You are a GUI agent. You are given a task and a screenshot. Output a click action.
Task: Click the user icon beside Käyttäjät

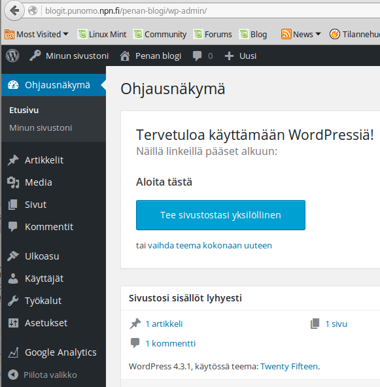click(13, 278)
